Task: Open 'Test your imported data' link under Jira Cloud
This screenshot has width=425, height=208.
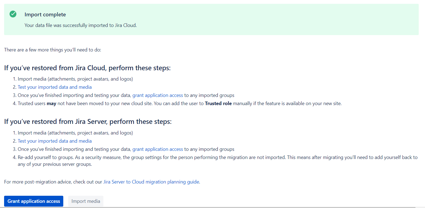Action: tap(55, 87)
